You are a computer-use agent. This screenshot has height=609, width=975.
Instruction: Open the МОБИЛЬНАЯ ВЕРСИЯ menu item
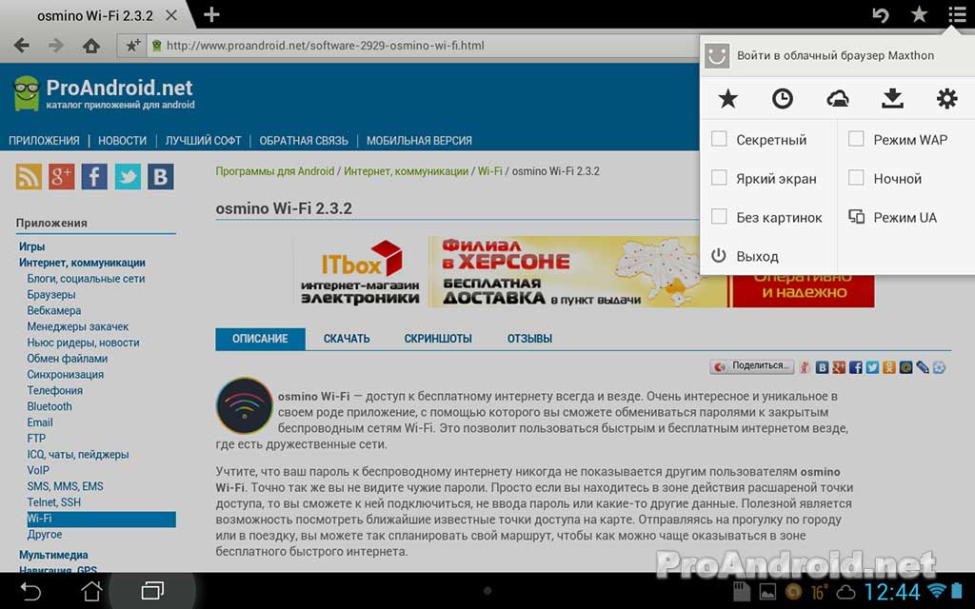click(x=419, y=141)
